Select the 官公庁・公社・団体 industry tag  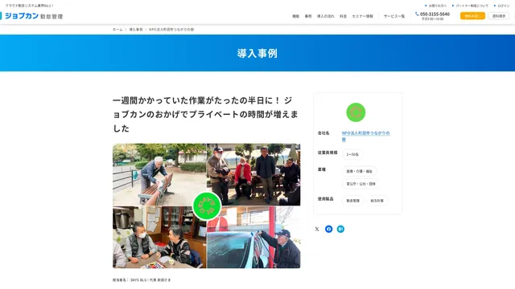360,184
